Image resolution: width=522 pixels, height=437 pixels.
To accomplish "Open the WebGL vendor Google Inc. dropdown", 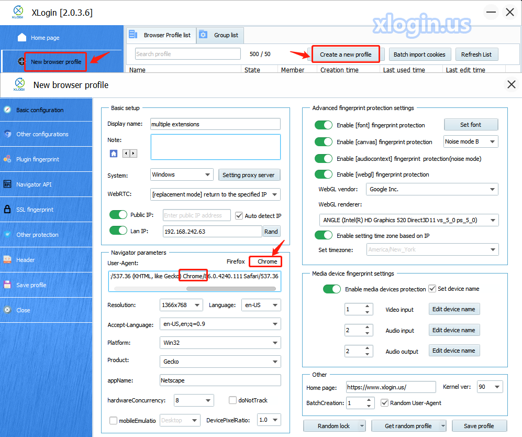I will (x=432, y=189).
